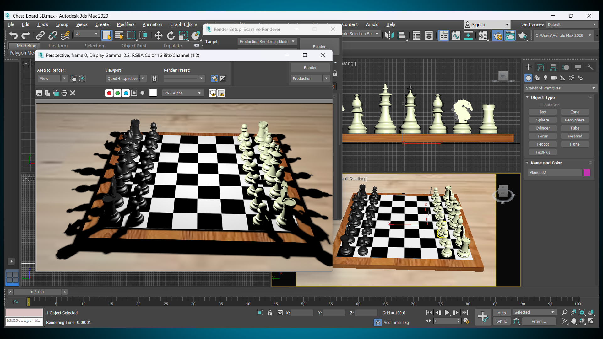Screen dimensions: 603x339
Task: Open the Production Rendering Mode target dropdown
Action: 267,41
